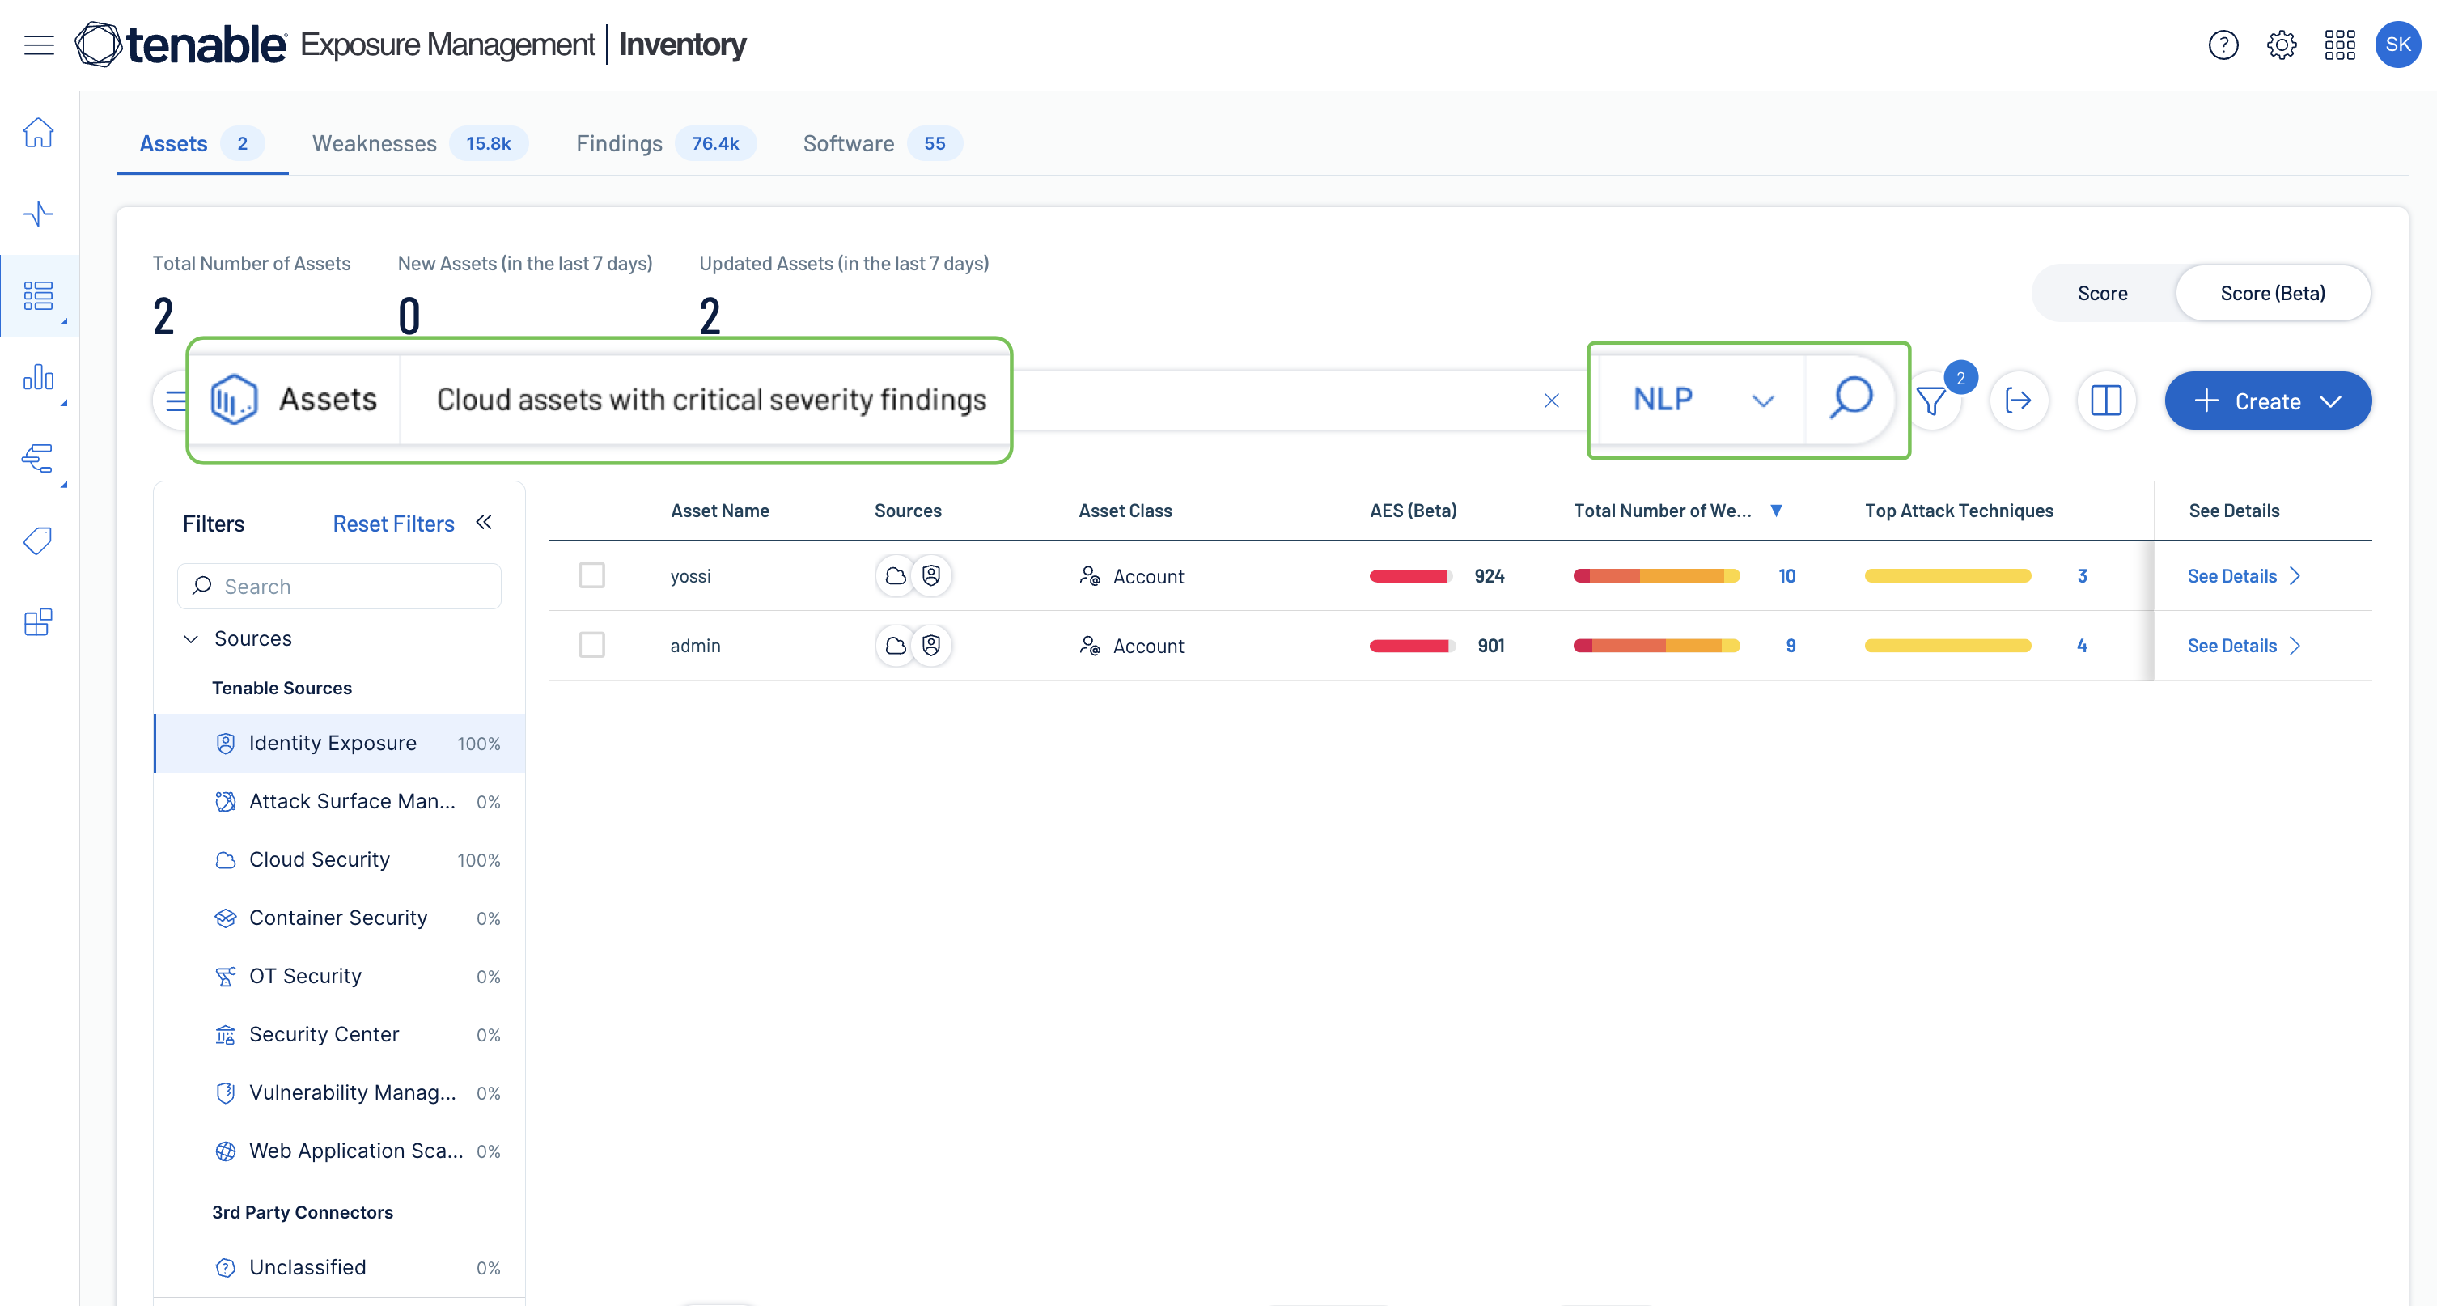The width and height of the screenshot is (2437, 1306).
Task: Open the settings gear in header
Action: (2281, 45)
